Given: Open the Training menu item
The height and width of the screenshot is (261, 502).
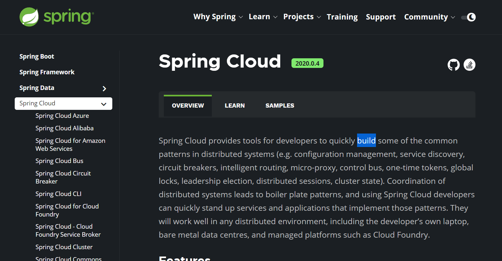Looking at the screenshot, I should pyautogui.click(x=342, y=17).
